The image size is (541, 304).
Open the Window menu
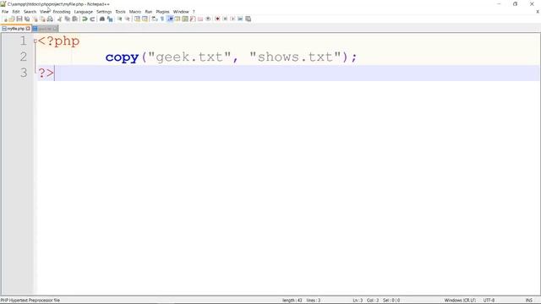[x=181, y=12]
